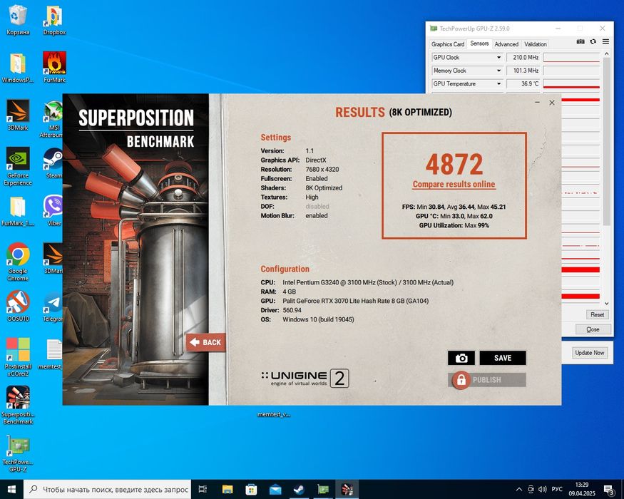Click the Update Now button
Viewport: 624px width, 499px height.
[x=589, y=353]
